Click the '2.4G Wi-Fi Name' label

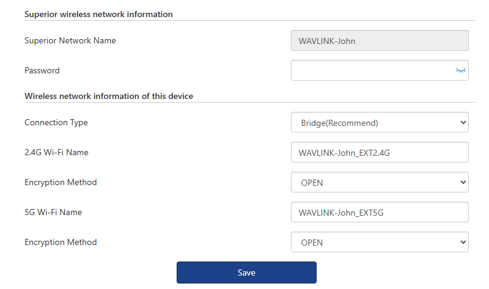pos(56,153)
